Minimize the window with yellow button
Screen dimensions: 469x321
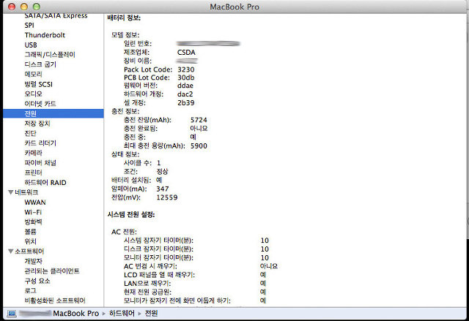pyautogui.click(x=24, y=7)
